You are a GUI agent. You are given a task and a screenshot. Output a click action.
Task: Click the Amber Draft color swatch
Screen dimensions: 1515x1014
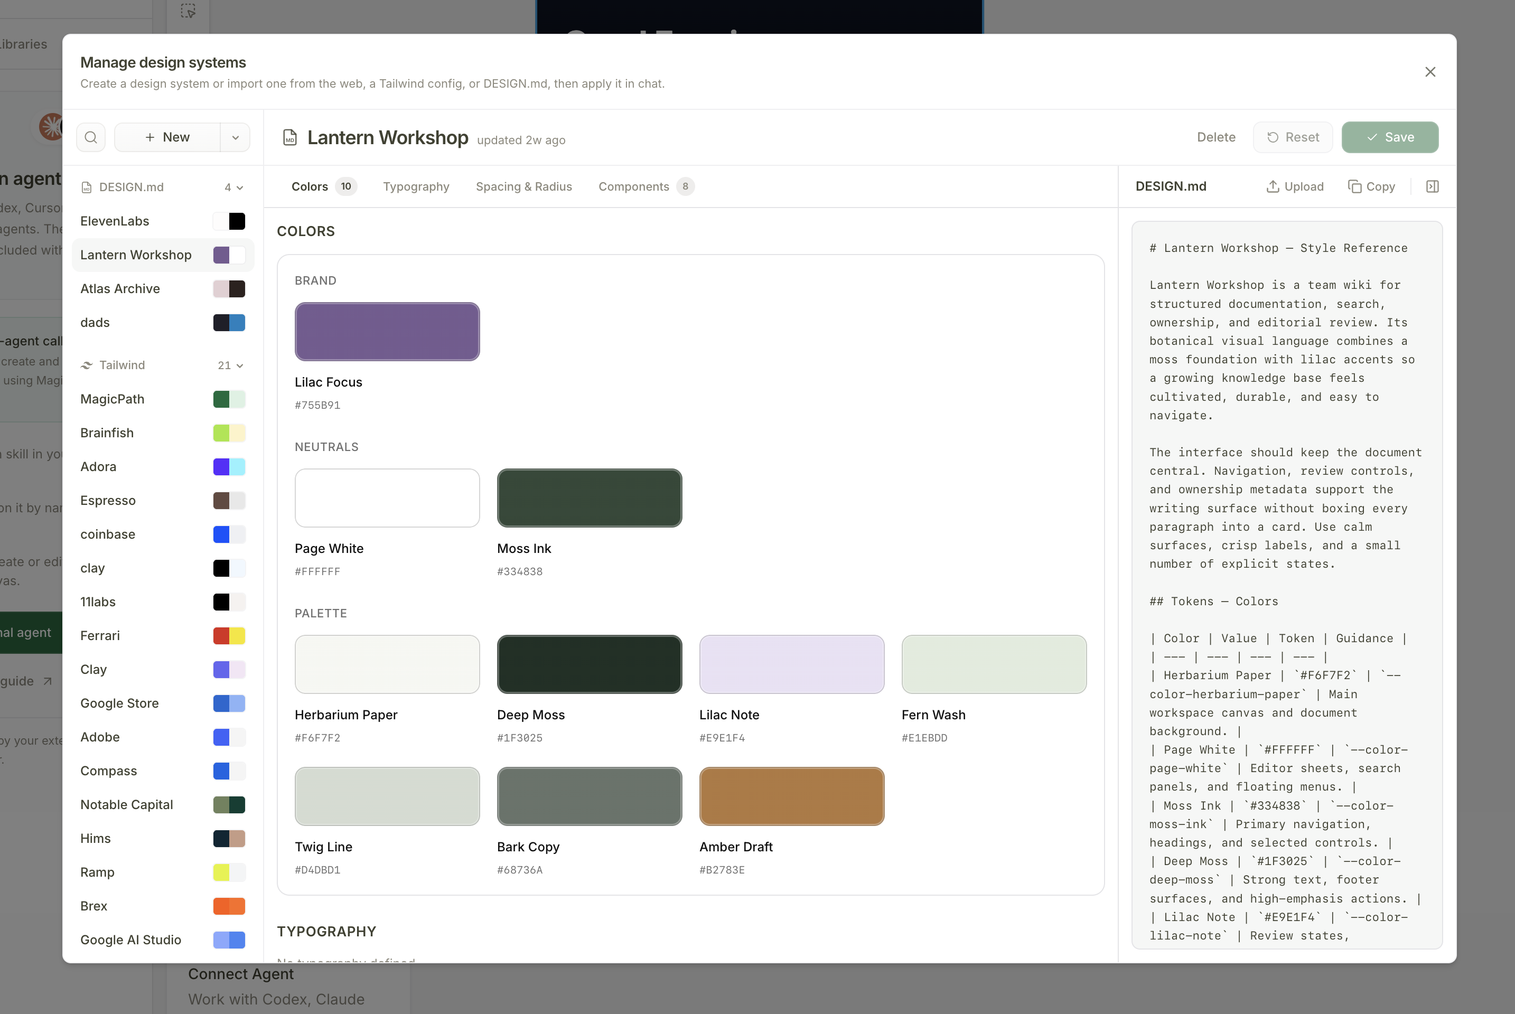tap(792, 796)
